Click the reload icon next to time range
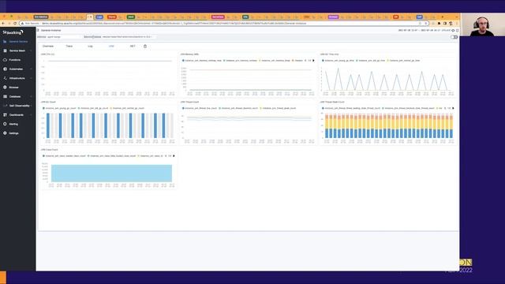The height and width of the screenshot is (284, 505). tap(453, 30)
